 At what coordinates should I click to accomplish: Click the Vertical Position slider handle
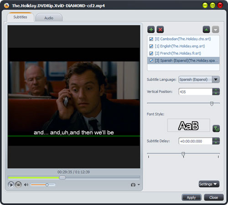pos(212,104)
